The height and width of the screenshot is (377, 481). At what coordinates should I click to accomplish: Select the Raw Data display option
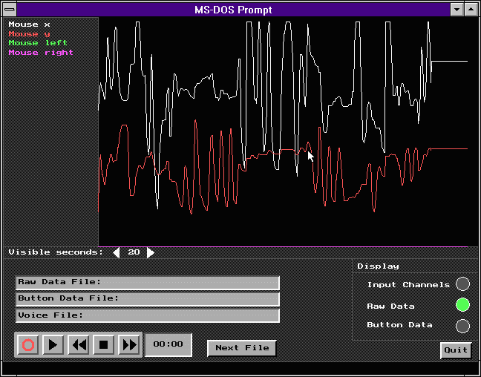click(462, 305)
